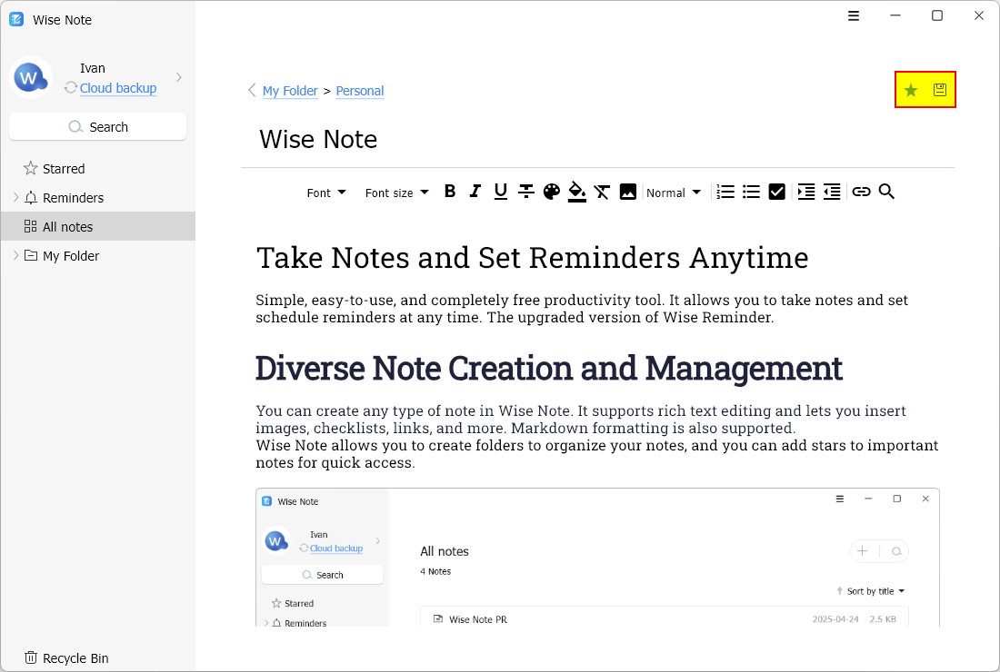
Task: Expand the My Folder tree arrow
Action: (16, 255)
